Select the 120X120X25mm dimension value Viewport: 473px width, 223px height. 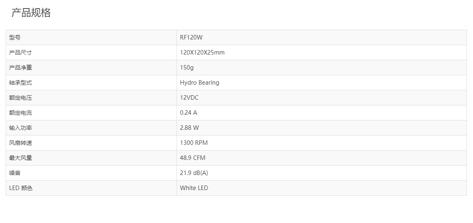coord(202,52)
